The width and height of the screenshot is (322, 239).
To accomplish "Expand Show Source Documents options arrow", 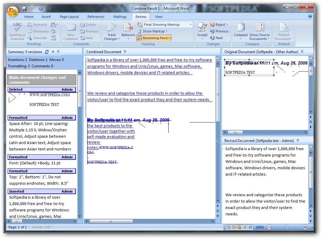I will coord(269,39).
